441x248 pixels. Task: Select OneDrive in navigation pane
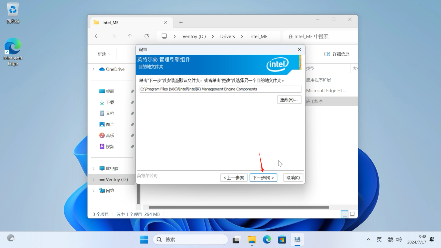(112, 69)
